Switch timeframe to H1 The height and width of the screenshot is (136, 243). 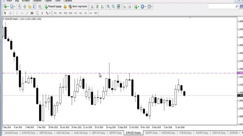tap(76, 13)
